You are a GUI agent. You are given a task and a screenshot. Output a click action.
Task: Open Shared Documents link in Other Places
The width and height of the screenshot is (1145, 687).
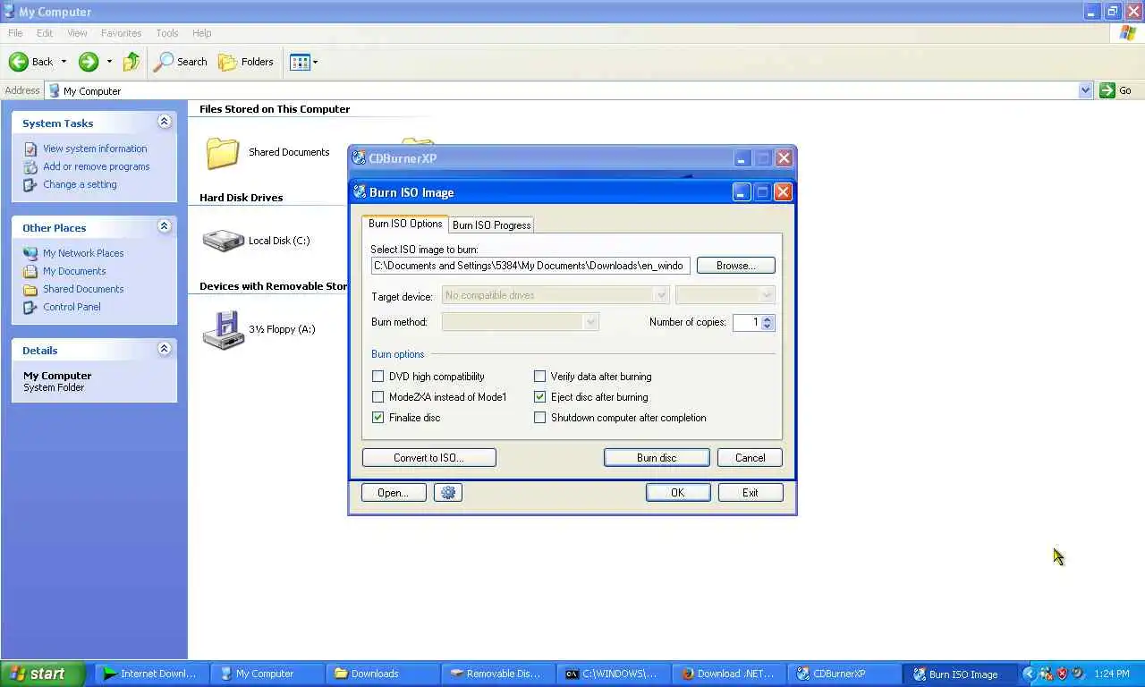[83, 289]
